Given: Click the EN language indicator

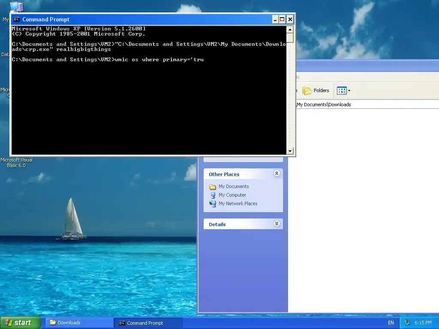Looking at the screenshot, I should click(391, 323).
